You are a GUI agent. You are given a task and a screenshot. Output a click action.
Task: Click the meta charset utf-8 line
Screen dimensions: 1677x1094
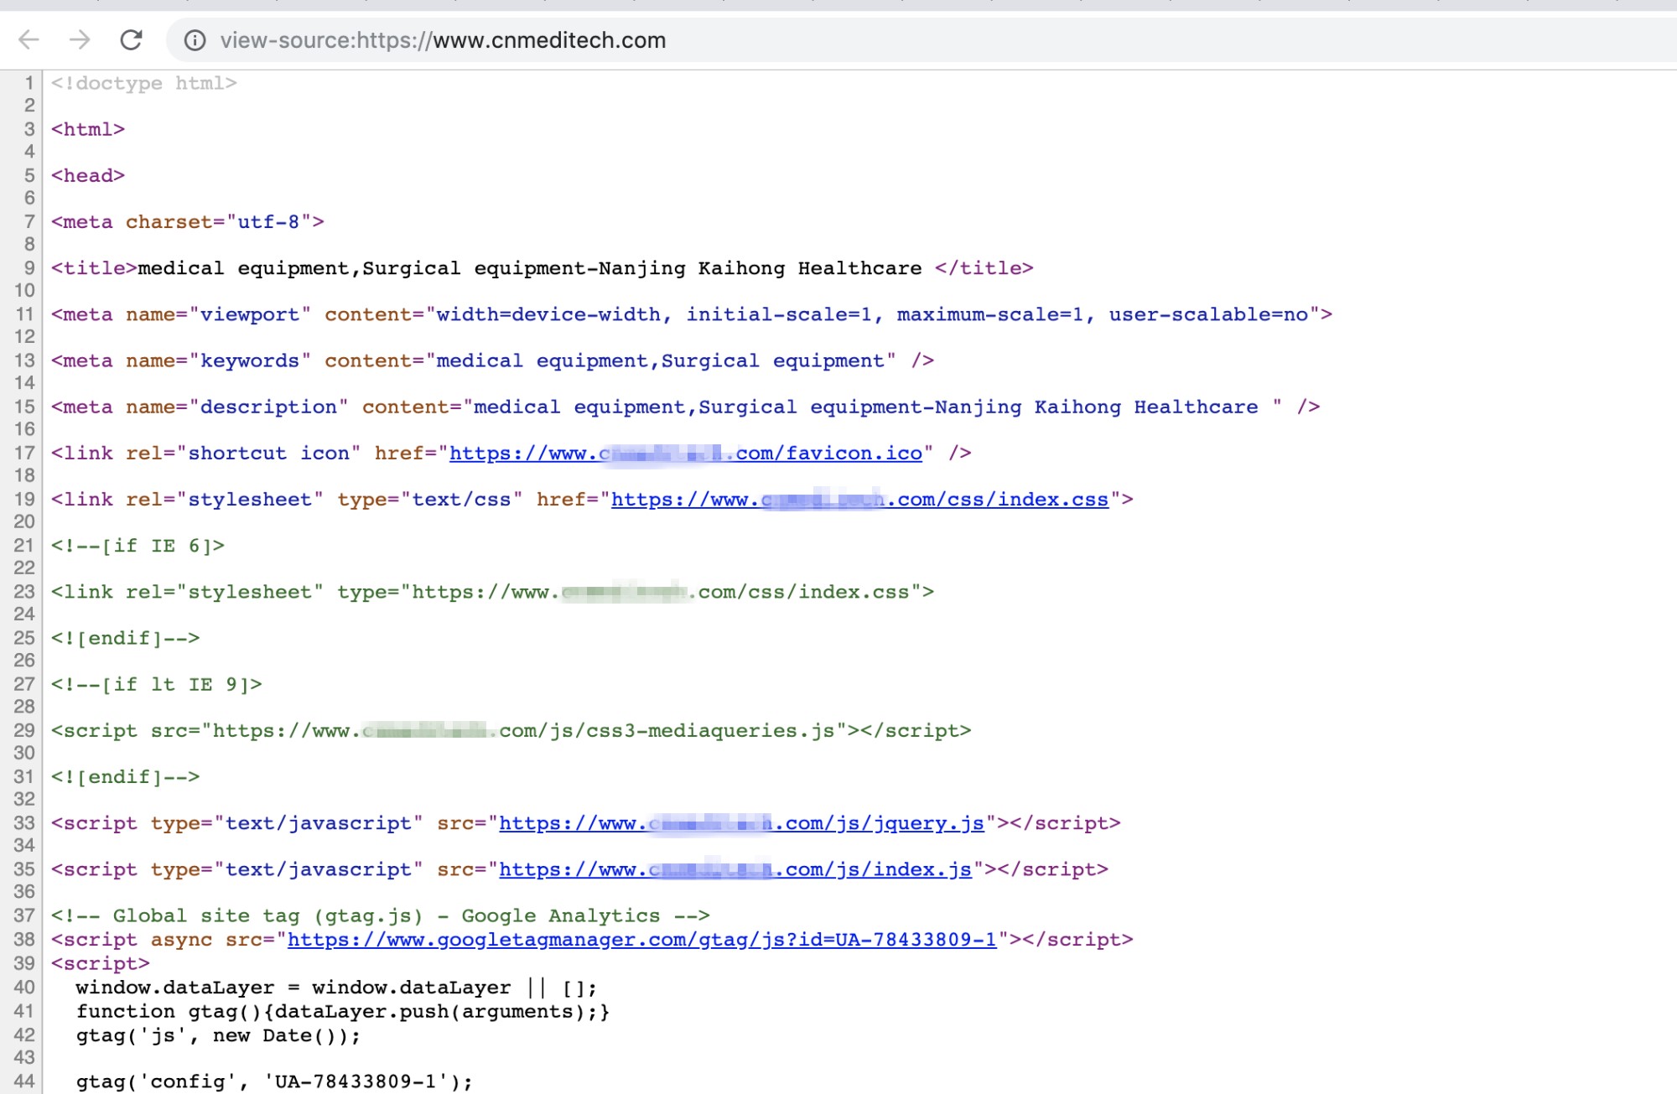click(x=187, y=222)
